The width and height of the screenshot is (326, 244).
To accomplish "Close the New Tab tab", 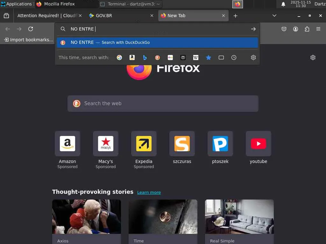I will (x=223, y=16).
